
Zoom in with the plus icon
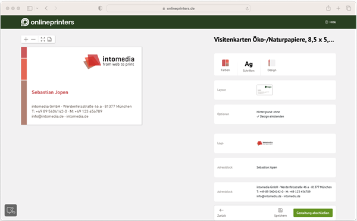tap(26, 40)
